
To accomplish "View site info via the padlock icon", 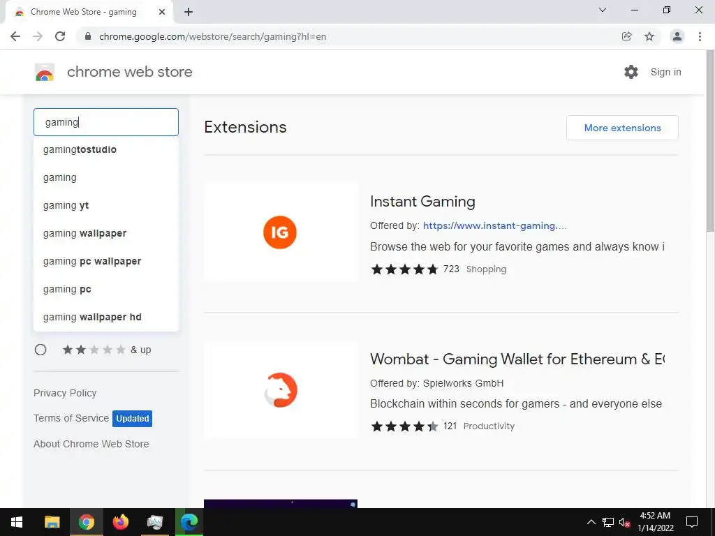I will 89,36.
